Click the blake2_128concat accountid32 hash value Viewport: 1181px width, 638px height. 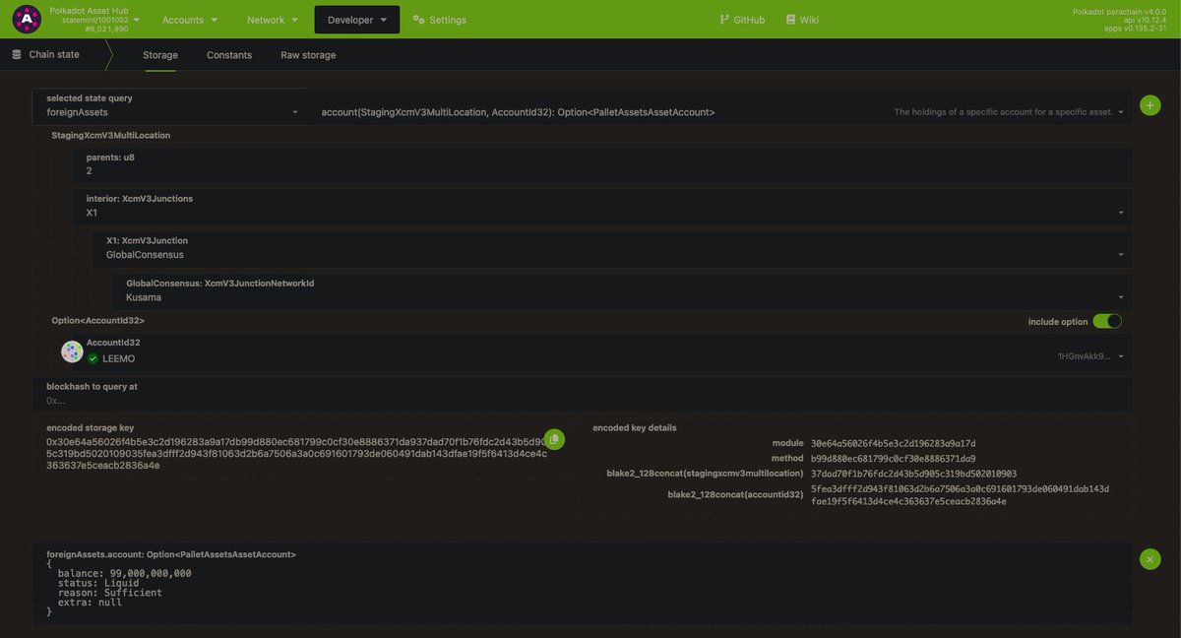[x=960, y=495]
